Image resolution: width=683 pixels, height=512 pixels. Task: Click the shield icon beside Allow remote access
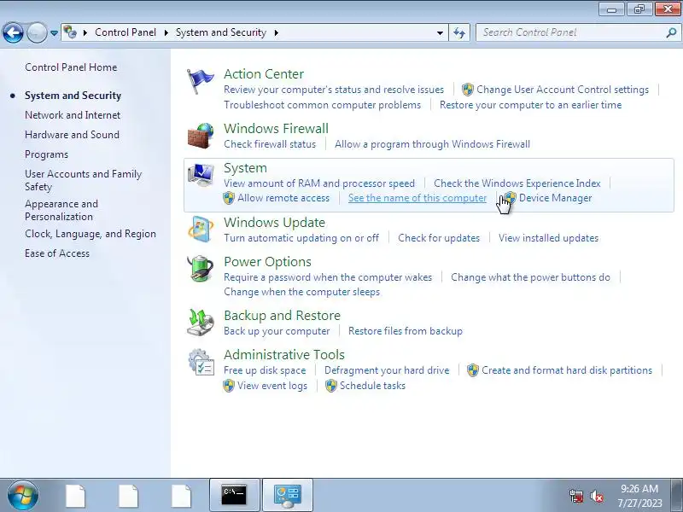(229, 198)
